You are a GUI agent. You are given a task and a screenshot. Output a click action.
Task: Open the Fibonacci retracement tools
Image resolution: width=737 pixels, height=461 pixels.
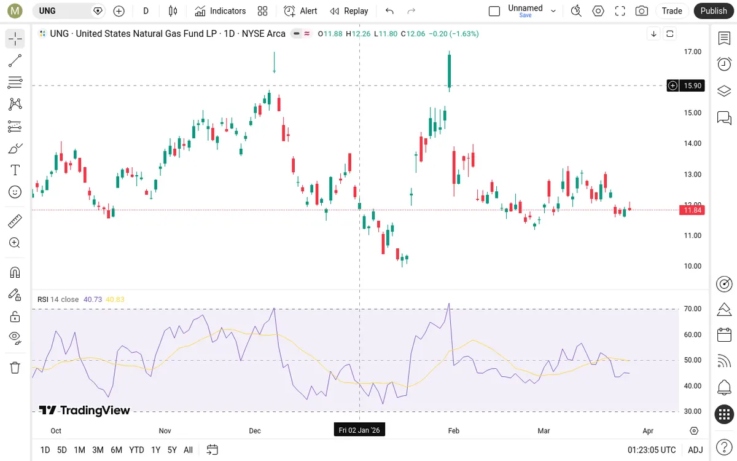click(x=15, y=82)
